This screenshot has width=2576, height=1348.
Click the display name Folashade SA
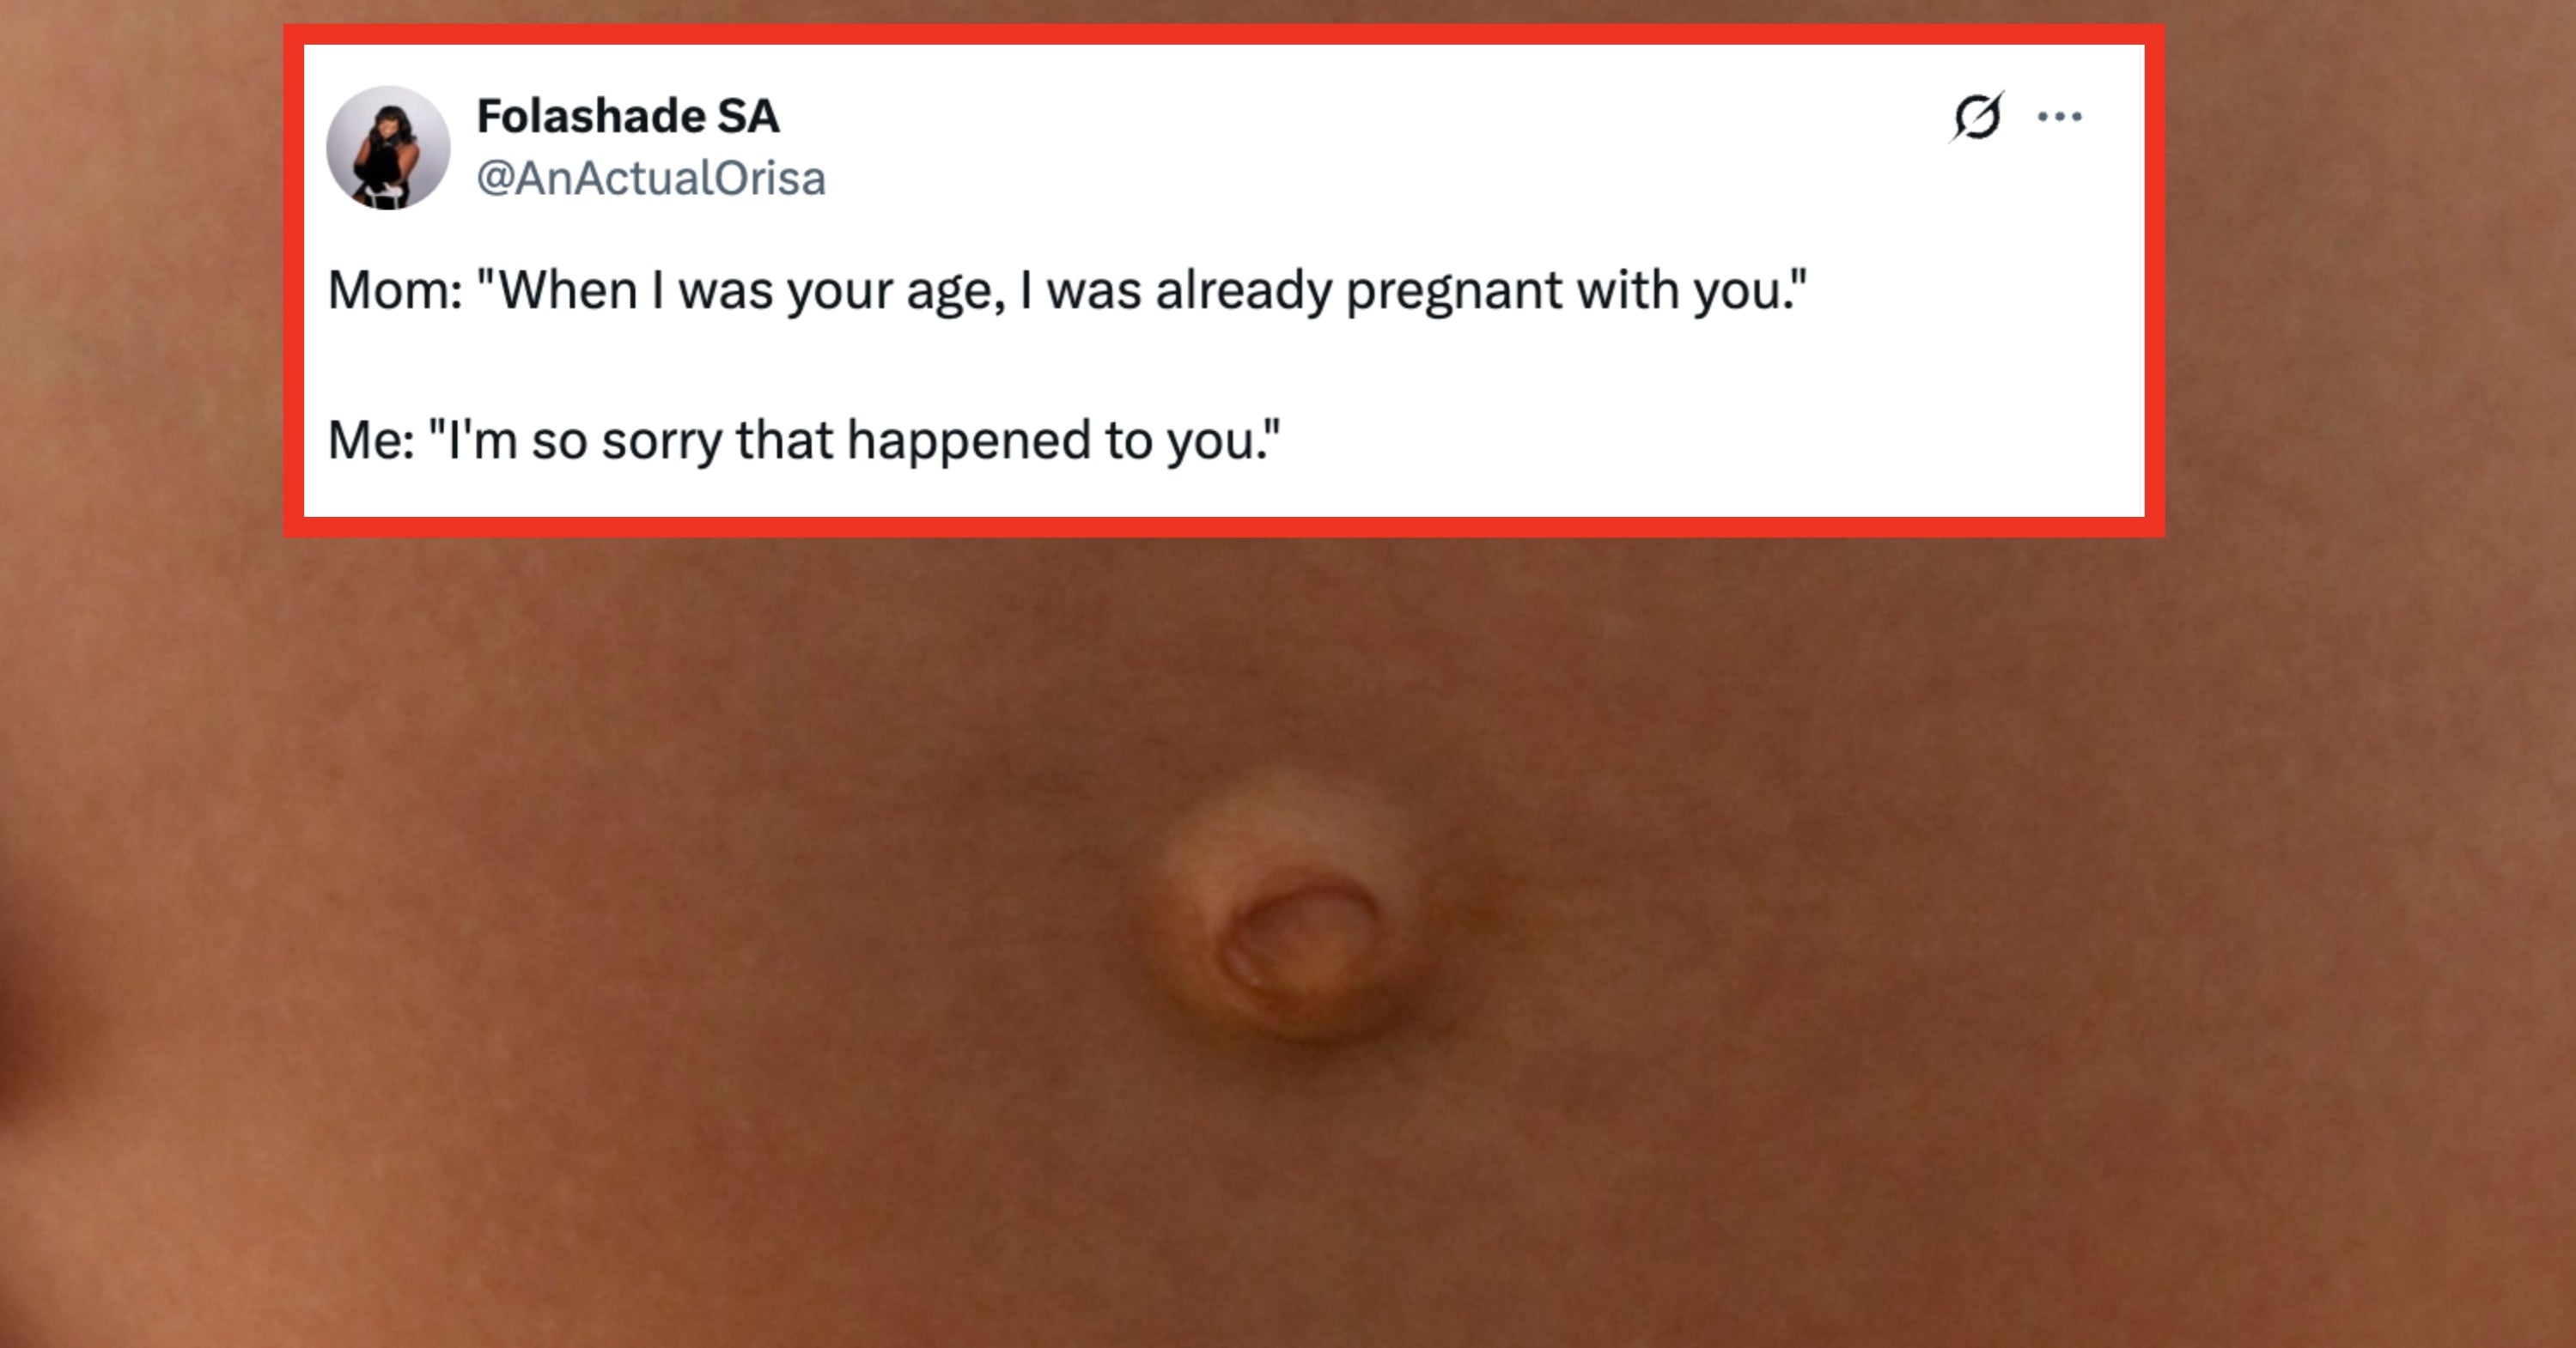tap(627, 116)
